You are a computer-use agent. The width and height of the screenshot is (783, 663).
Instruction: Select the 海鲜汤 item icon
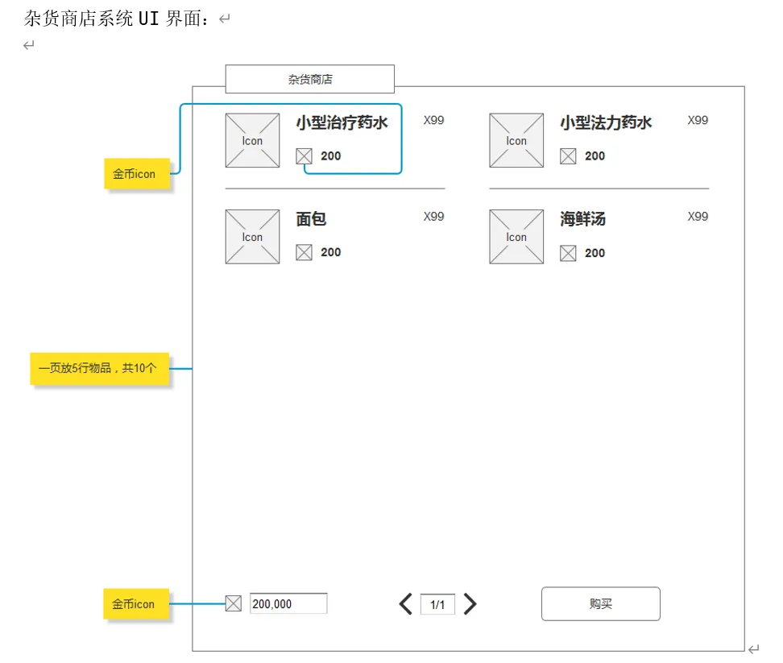click(516, 237)
